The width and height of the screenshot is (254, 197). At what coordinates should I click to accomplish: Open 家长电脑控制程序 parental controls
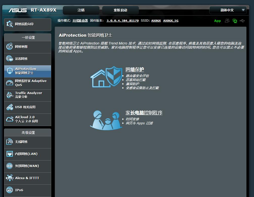coord(144,113)
